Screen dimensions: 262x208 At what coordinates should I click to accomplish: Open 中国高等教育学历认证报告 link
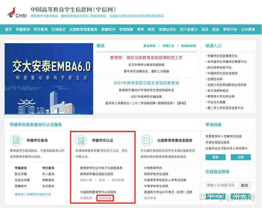tap(98, 192)
